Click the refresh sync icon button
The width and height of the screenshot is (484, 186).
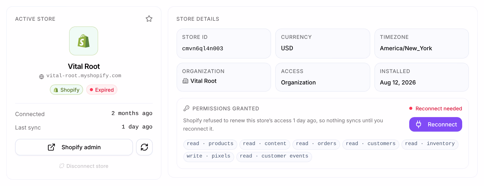click(x=144, y=147)
